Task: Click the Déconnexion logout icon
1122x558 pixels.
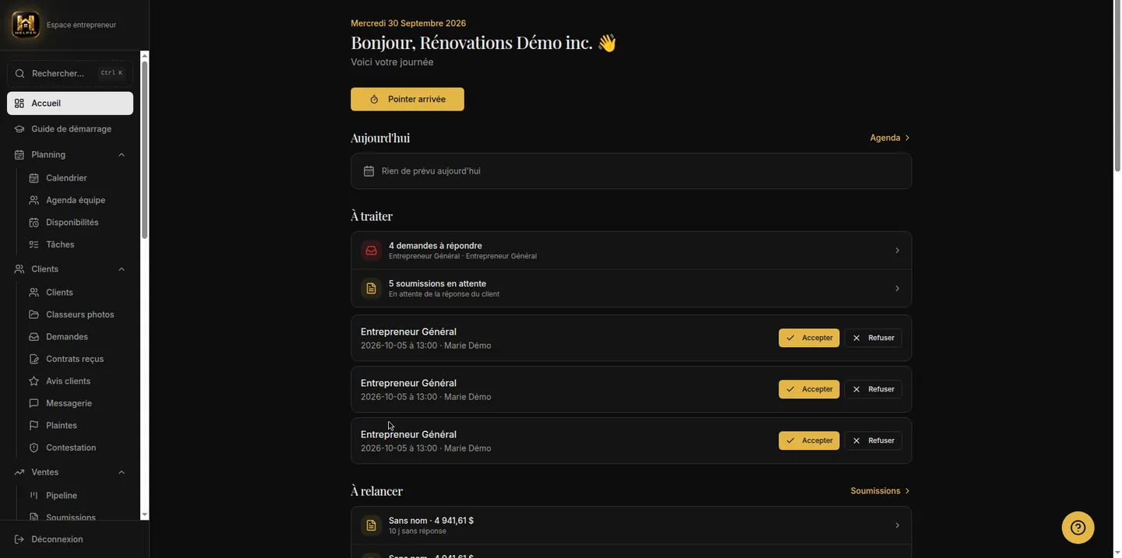Action: coord(19,539)
